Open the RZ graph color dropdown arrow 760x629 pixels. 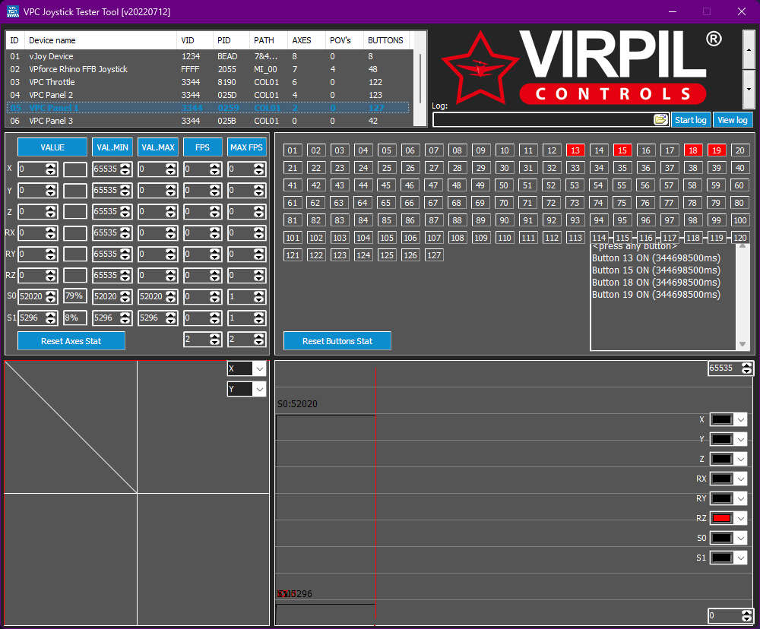(740, 519)
